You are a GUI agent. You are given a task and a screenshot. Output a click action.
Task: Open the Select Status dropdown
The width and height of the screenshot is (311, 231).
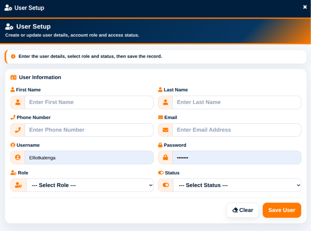[x=237, y=185]
